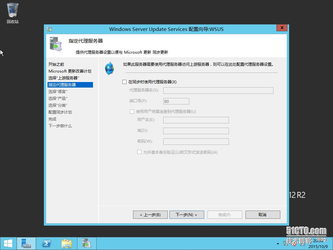333x250 pixels.
Task: Select 完成 step in sidebar
Action: tap(52, 119)
